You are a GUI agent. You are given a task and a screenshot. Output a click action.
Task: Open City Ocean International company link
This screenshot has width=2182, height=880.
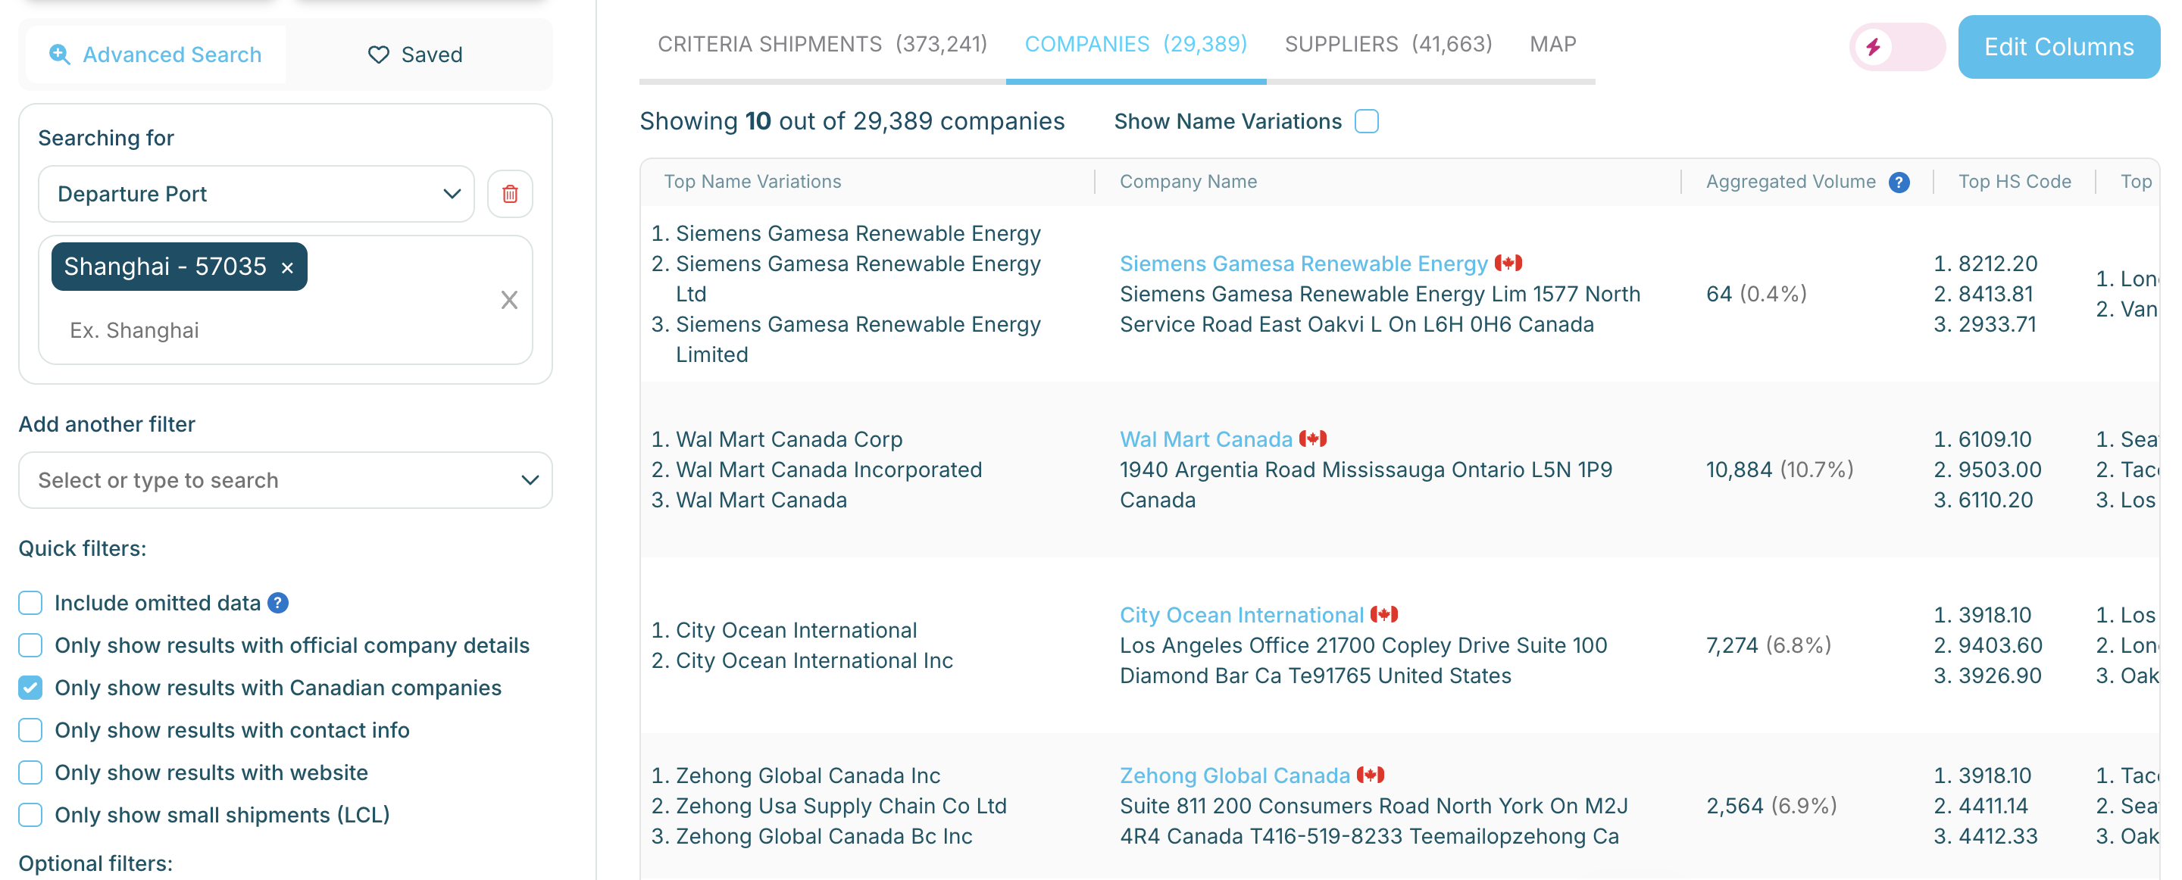point(1241,614)
